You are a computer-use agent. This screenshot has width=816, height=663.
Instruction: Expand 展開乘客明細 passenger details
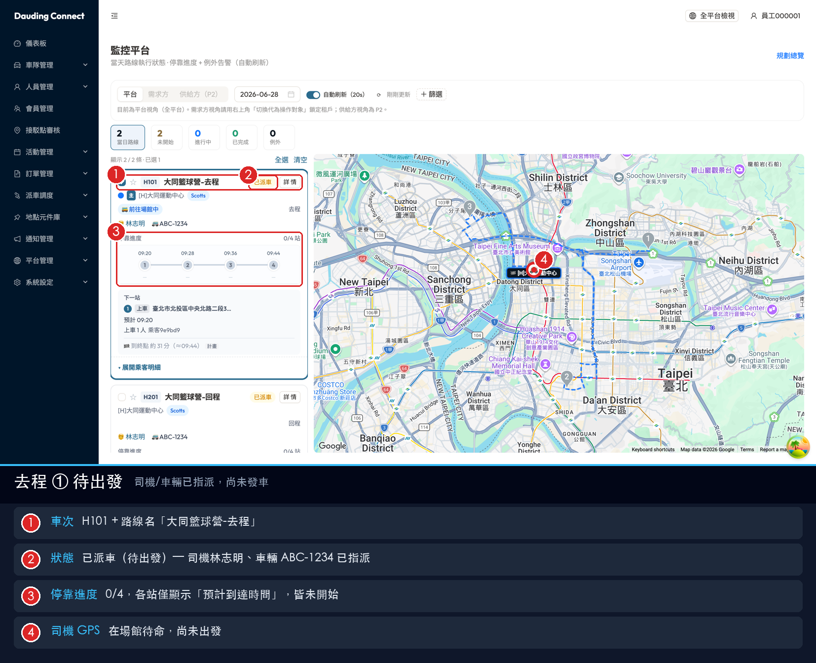click(x=139, y=367)
